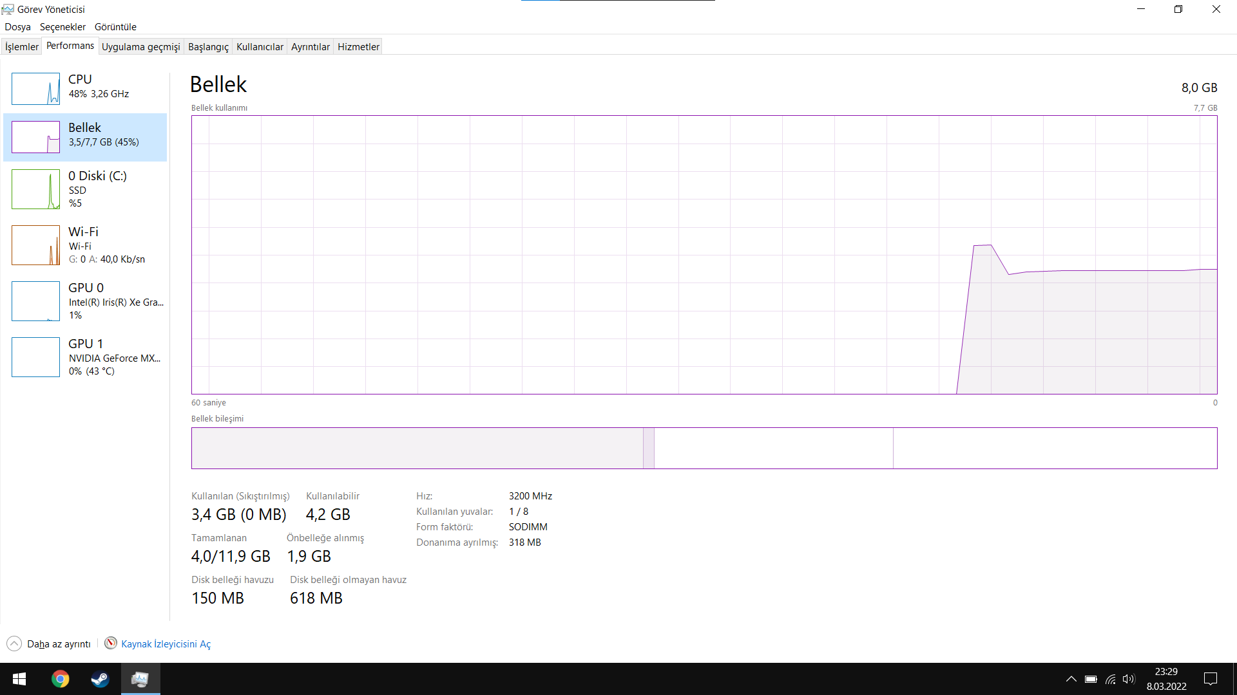The height and width of the screenshot is (695, 1237).
Task: Show hidden system tray icons
Action: coord(1071,679)
